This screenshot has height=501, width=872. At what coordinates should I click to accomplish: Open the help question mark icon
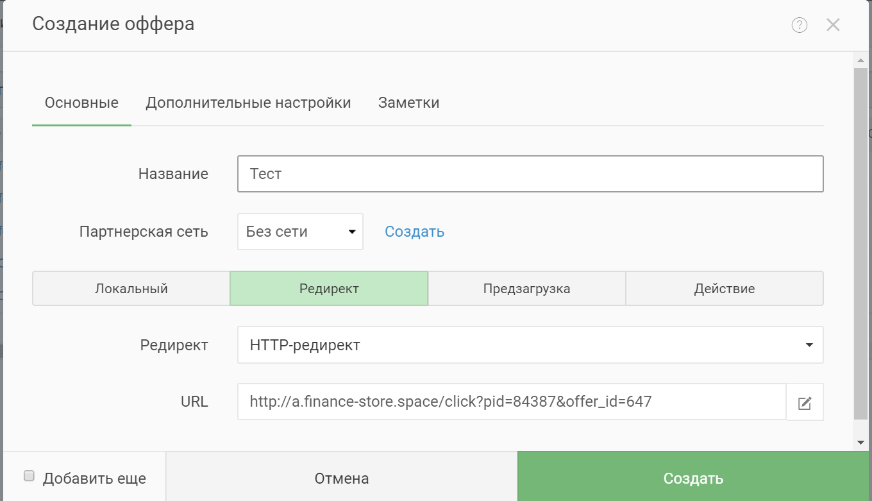coord(799,25)
